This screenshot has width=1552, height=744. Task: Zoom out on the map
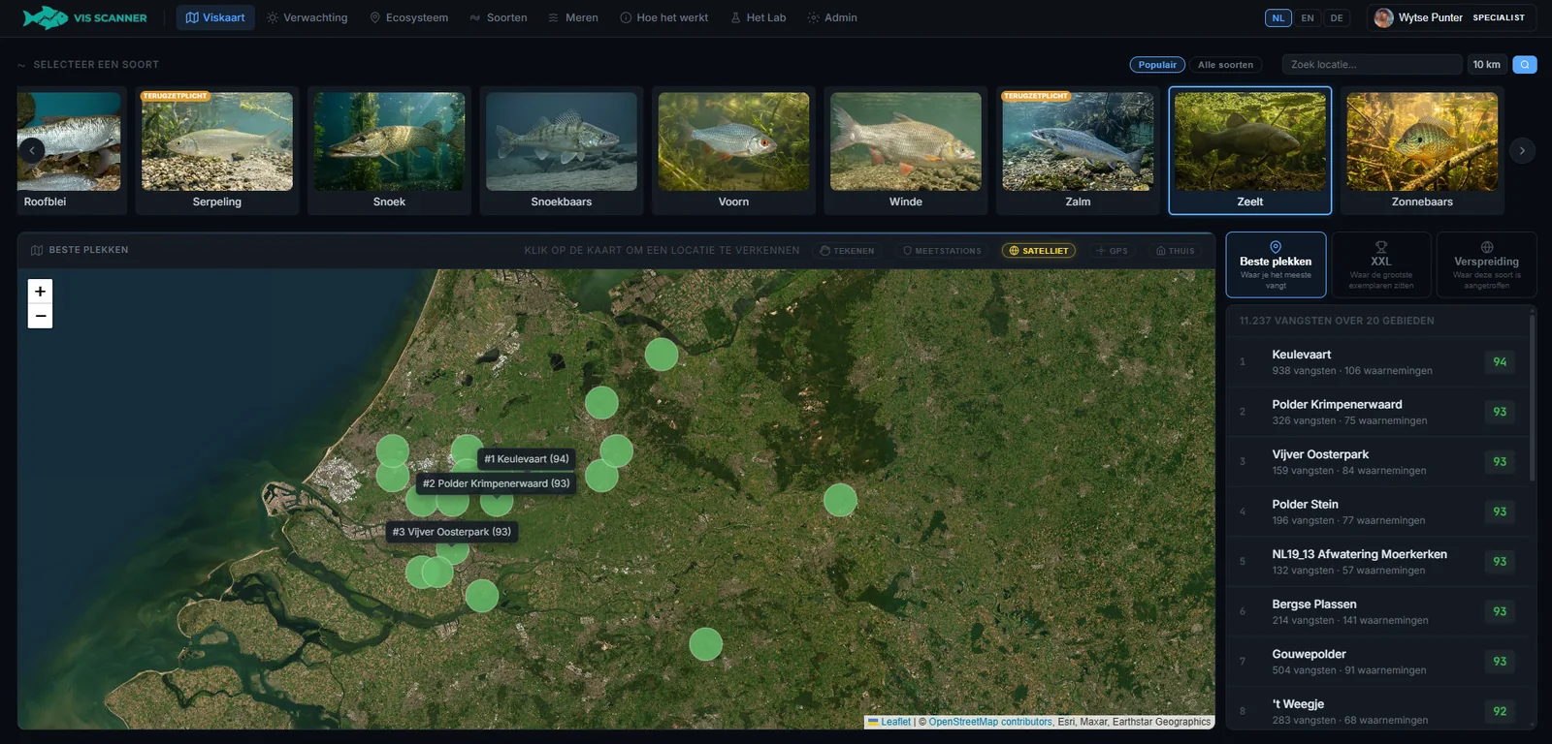[x=40, y=316]
